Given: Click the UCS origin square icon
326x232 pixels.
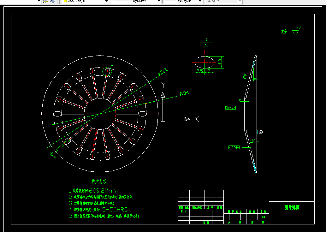Looking at the screenshot, I should 163,119.
